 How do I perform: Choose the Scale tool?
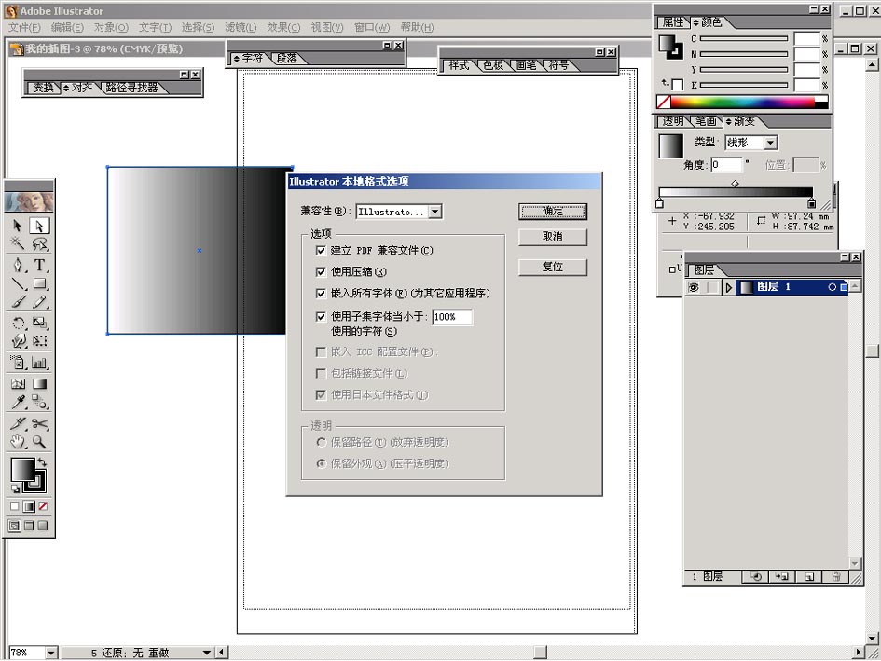(39, 323)
